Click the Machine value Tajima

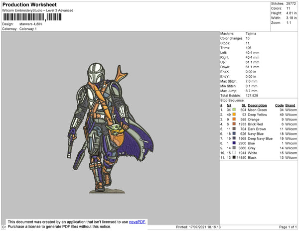coord(252,34)
